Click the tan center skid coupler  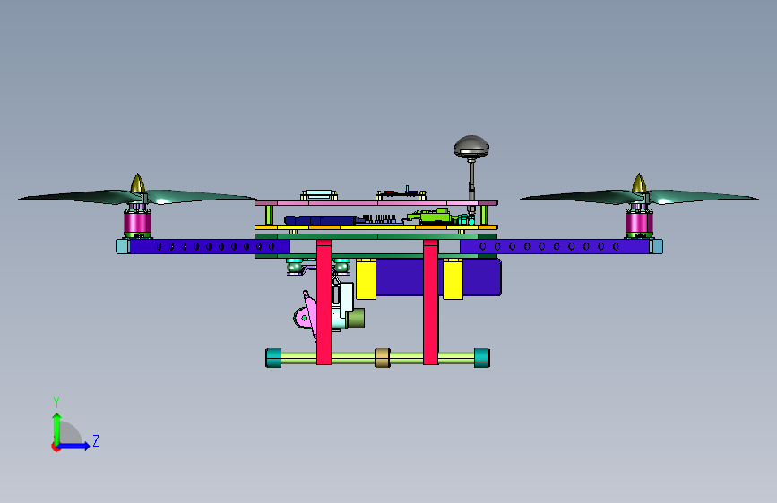click(383, 358)
